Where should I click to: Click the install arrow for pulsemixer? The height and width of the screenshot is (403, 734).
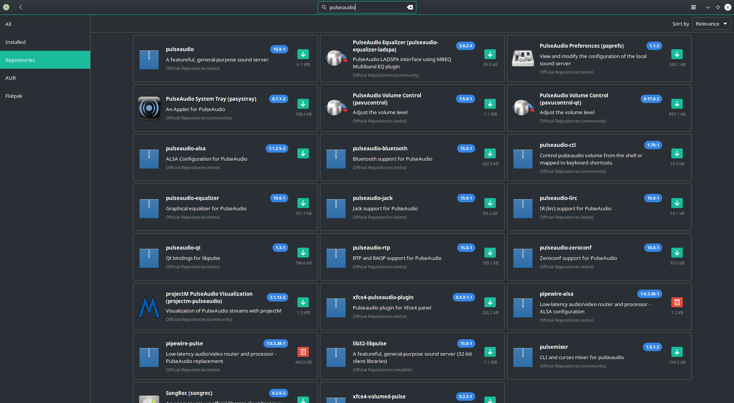click(x=677, y=352)
